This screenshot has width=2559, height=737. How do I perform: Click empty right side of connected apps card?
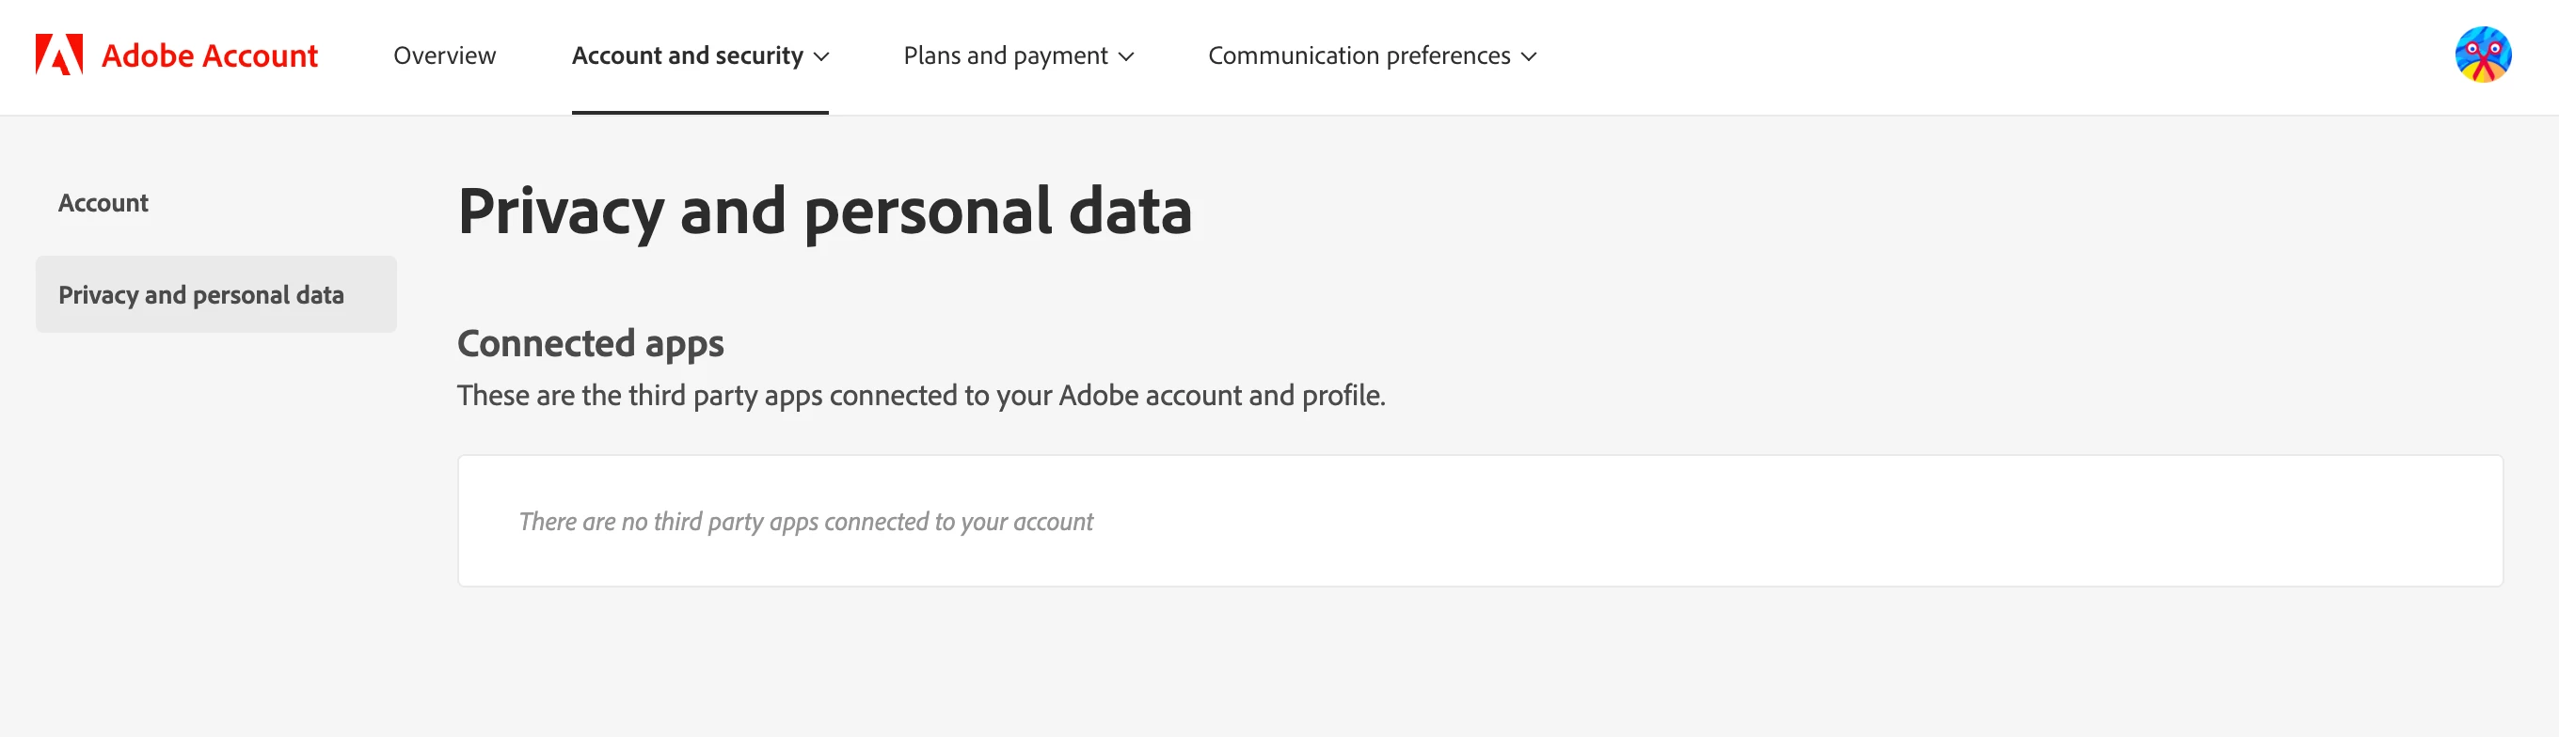[x=1887, y=522]
